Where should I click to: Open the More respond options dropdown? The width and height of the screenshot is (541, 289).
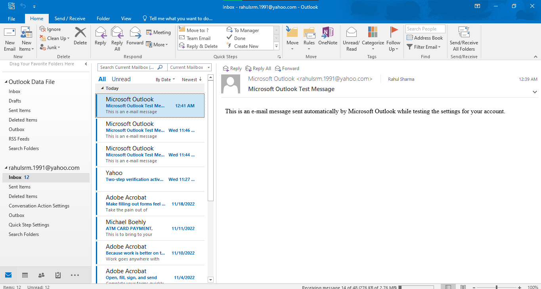157,45
